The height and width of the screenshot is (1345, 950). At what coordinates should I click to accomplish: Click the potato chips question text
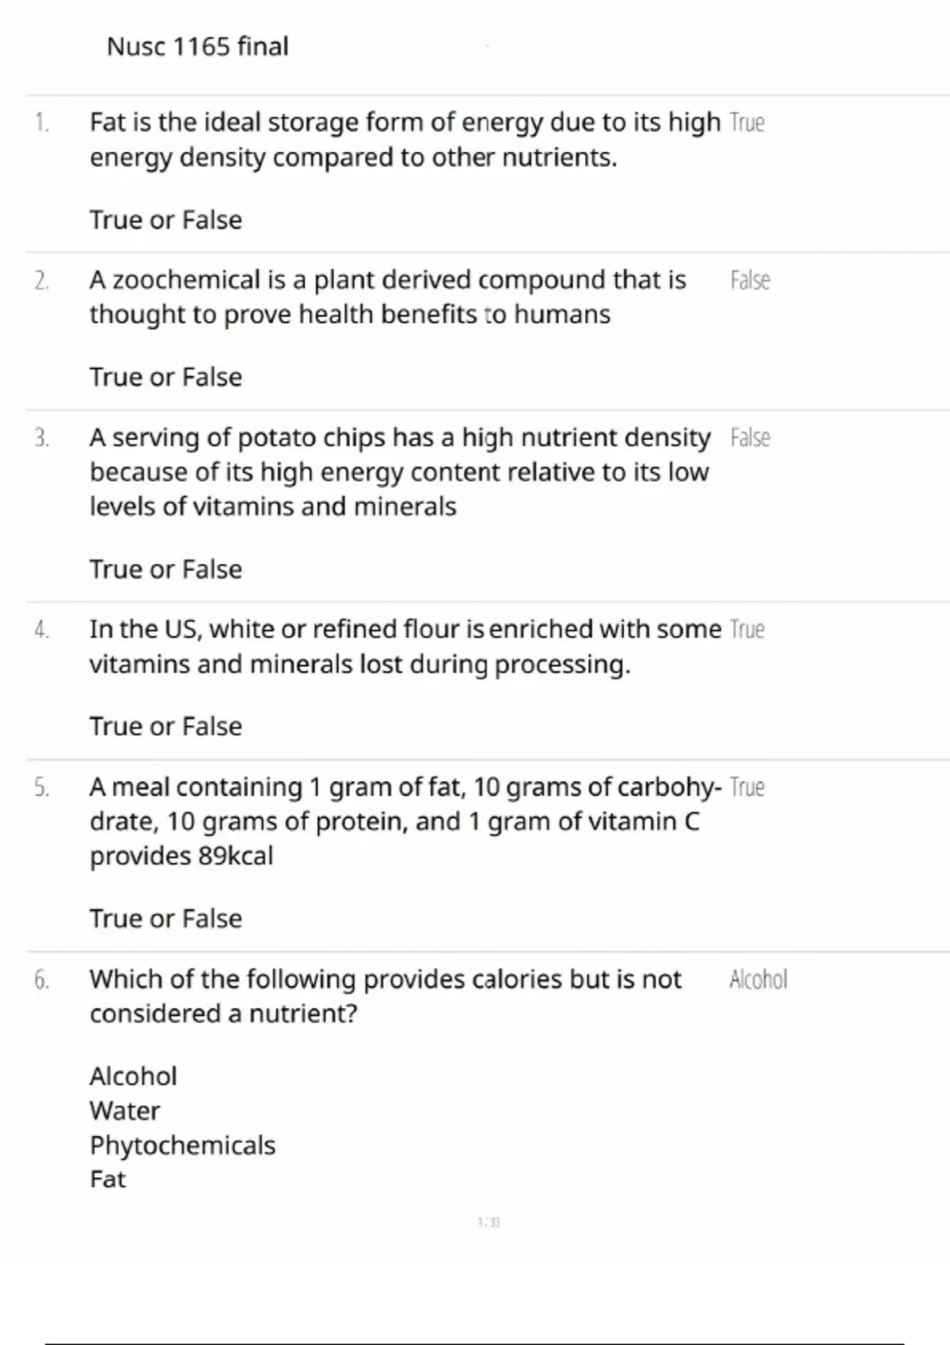tap(400, 472)
